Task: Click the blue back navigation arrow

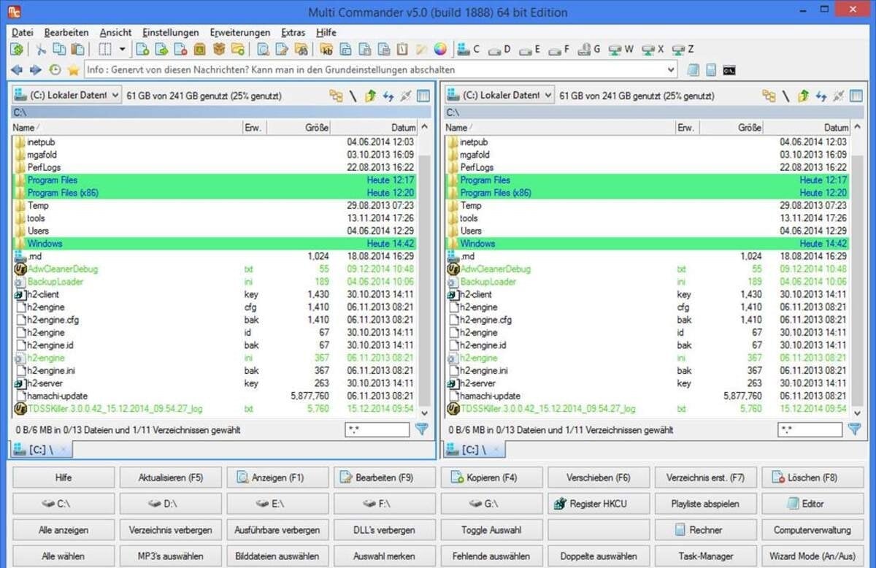Action: click(17, 70)
